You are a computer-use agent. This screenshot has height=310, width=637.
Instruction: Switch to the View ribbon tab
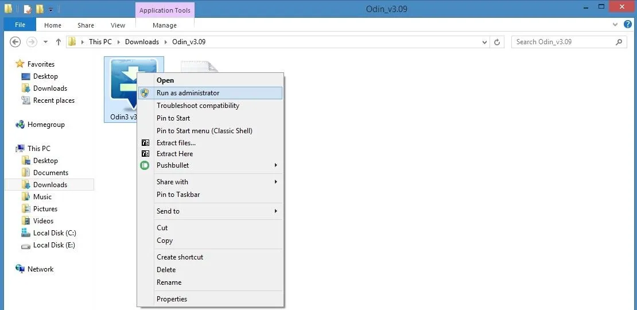click(x=118, y=25)
